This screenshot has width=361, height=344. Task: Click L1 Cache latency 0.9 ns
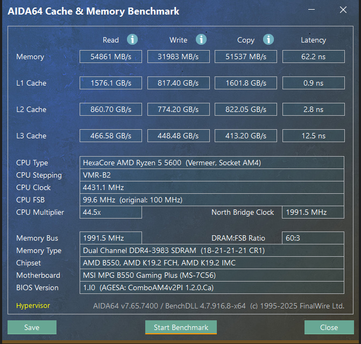click(x=313, y=83)
